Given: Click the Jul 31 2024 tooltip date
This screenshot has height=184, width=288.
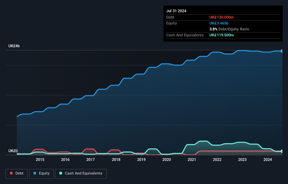Looking at the screenshot, I should [x=176, y=11].
